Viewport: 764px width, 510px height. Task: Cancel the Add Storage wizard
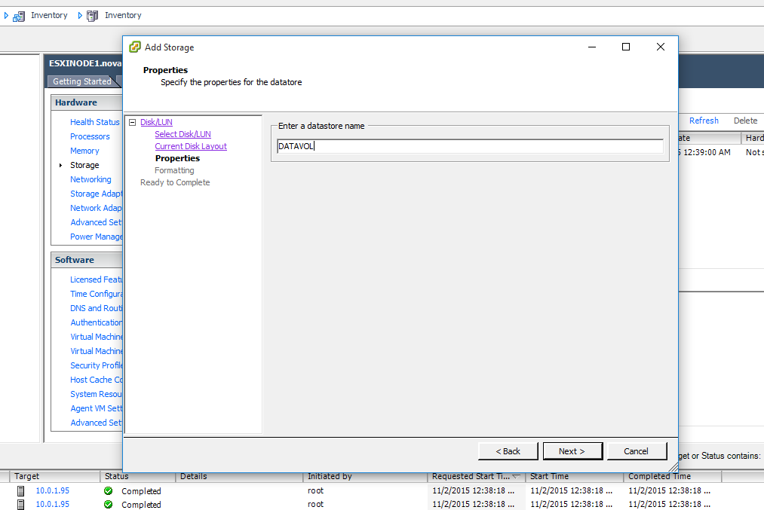(637, 451)
